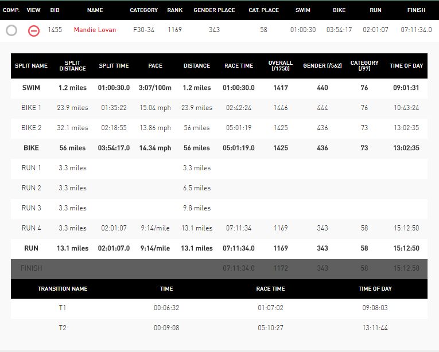Click the FINISH column header in top bar

click(416, 10)
